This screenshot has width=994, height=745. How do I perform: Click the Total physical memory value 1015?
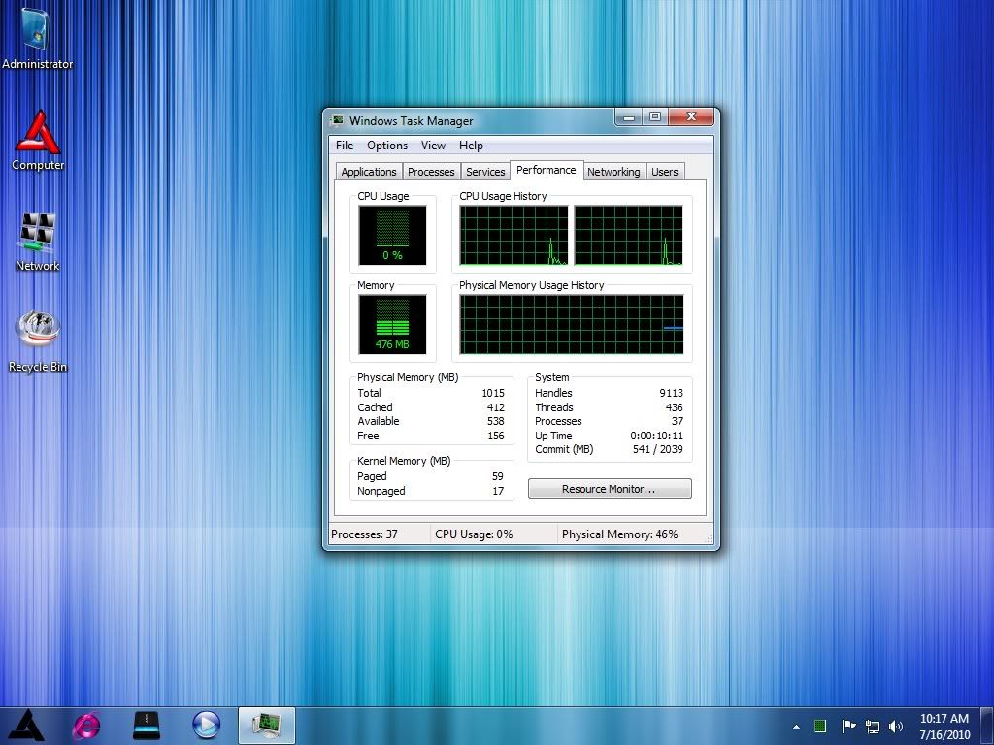[493, 393]
